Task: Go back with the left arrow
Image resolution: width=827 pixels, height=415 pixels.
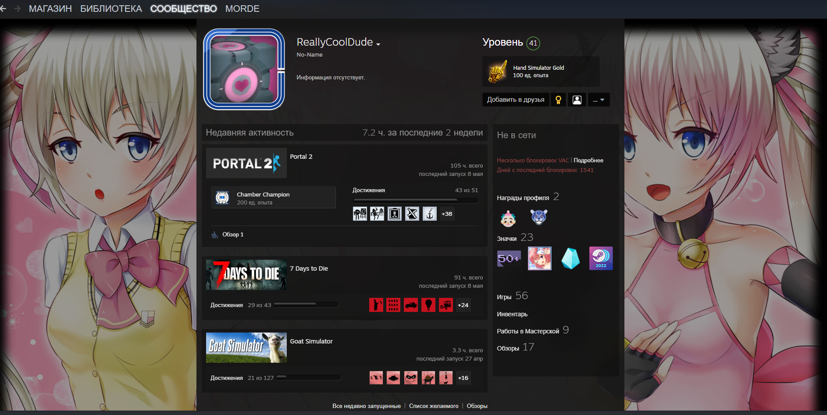Action: (x=3, y=9)
